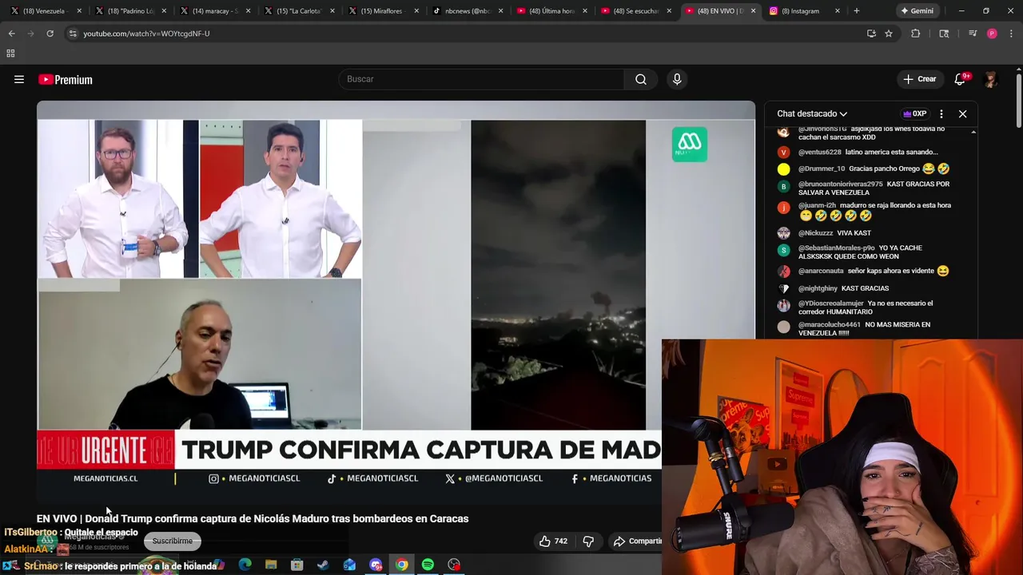Viewport: 1023px width, 575px height.
Task: Click chat user @ventus6228
Action: [819, 152]
